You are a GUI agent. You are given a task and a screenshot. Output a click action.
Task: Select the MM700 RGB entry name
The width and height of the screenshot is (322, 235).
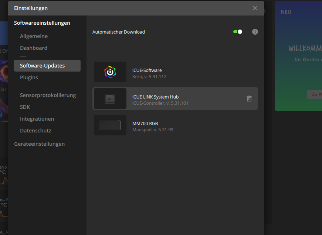tap(145, 123)
